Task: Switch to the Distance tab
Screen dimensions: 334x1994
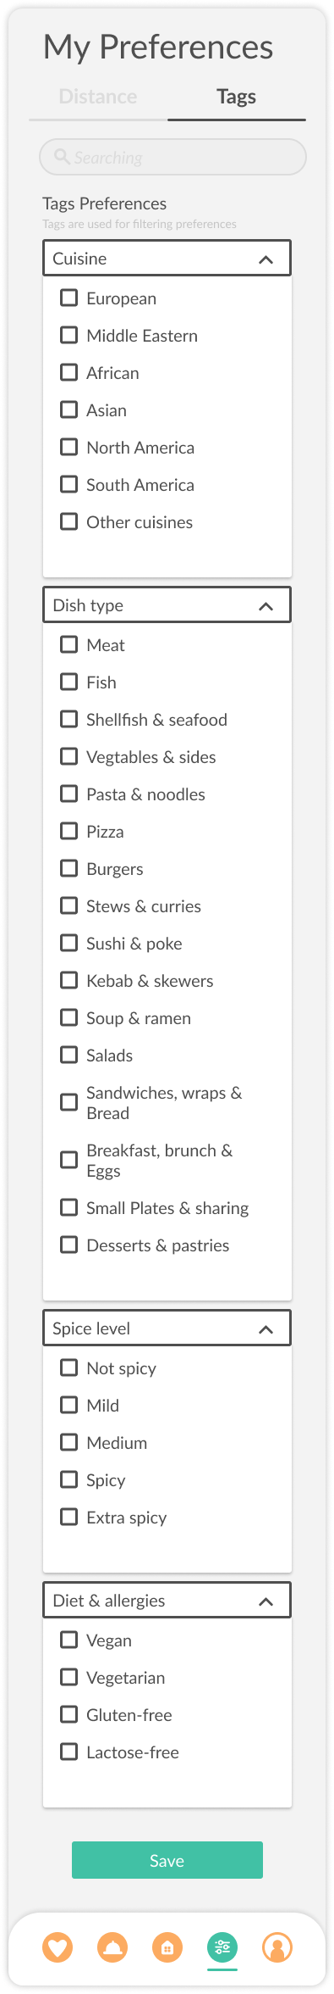Action: 98,97
